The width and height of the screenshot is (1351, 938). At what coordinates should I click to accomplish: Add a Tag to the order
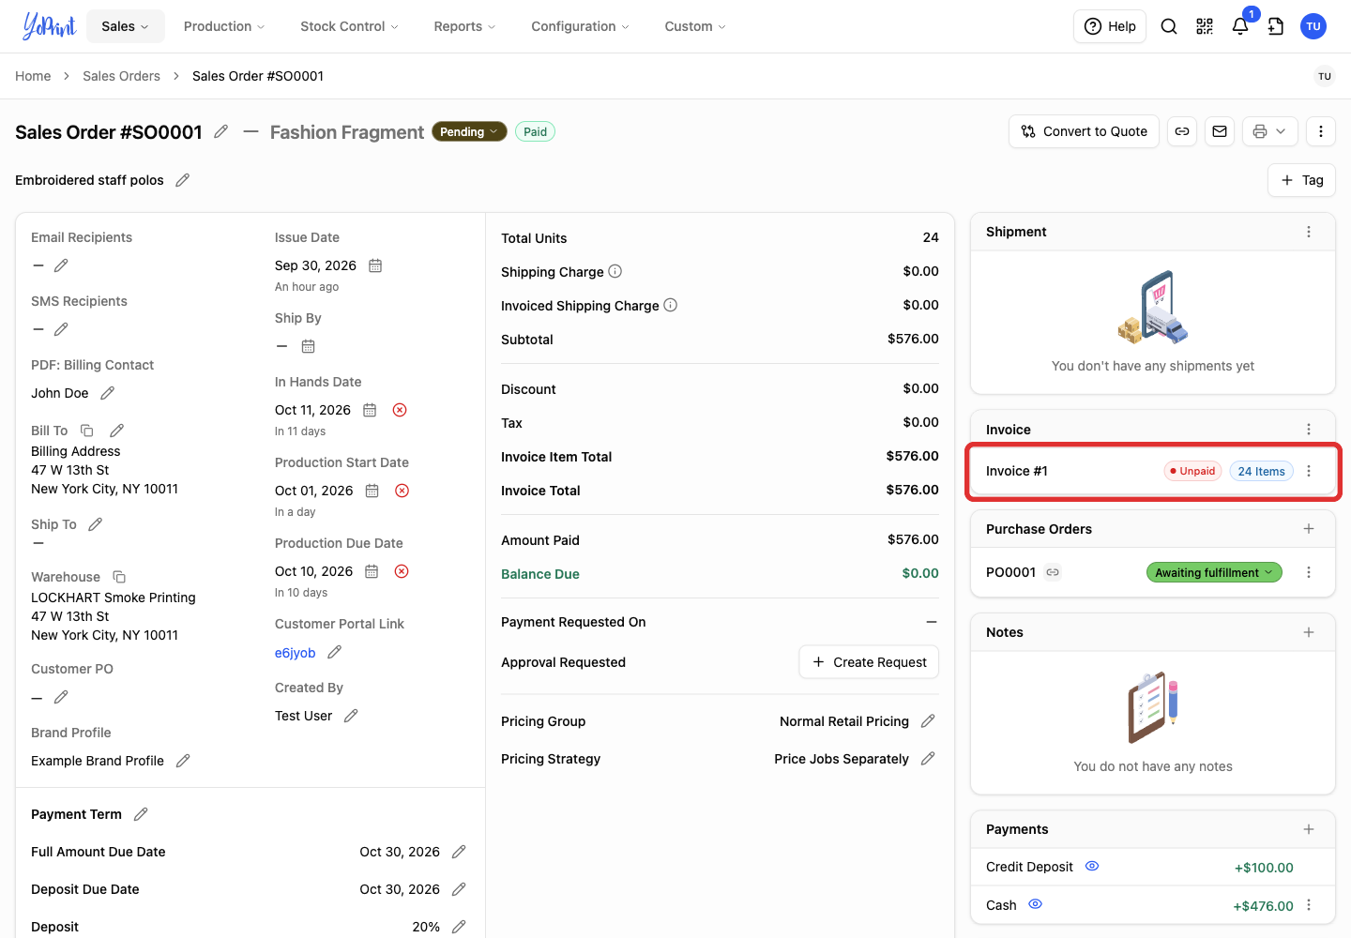pyautogui.click(x=1302, y=180)
